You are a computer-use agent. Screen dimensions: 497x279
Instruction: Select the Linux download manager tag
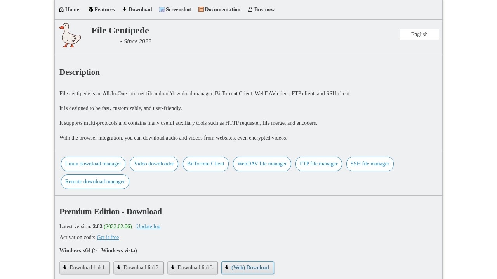[x=93, y=164]
